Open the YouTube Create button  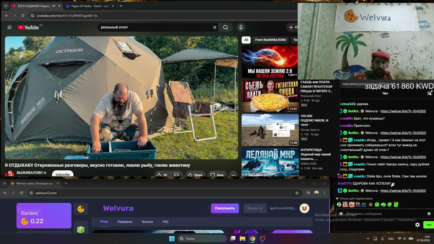click(x=292, y=27)
